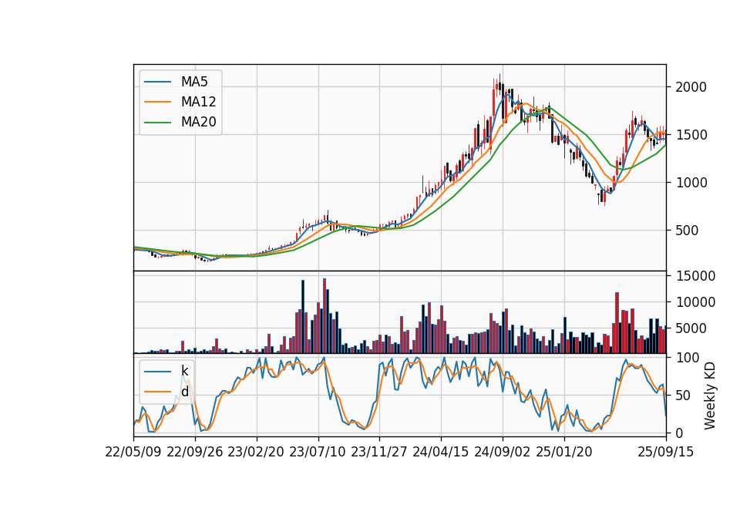This screenshot has width=740, height=532.
Task: Click the 1000 price axis tick label
Action: click(x=691, y=183)
